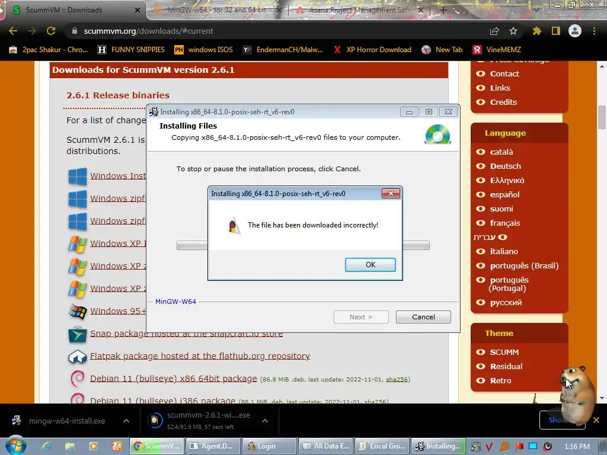Open the tab search dropdown chevron
The height and width of the screenshot is (455, 607).
pos(536,10)
